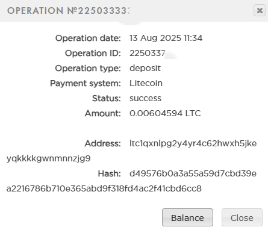Click the operation number dialog title
The width and height of the screenshot is (268, 230).
(x=69, y=11)
